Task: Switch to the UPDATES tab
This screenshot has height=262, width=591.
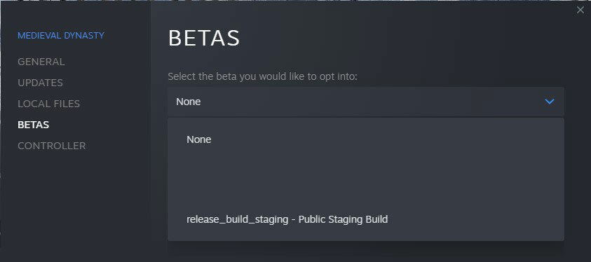Action: pyautogui.click(x=41, y=83)
